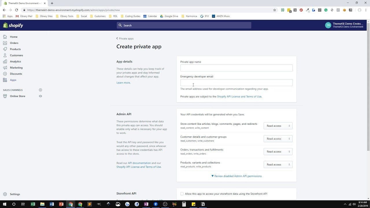Open the Shopify API License and Terms of Use
Screen dimensions: 370x208
pos(239,96)
